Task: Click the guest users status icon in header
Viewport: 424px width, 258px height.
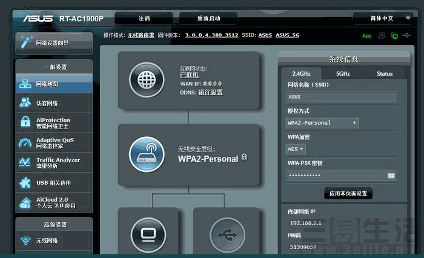Action: (382, 35)
